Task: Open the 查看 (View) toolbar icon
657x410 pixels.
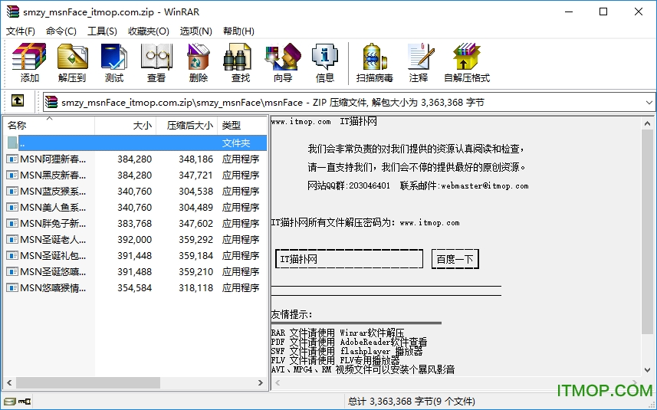Action: click(x=156, y=57)
